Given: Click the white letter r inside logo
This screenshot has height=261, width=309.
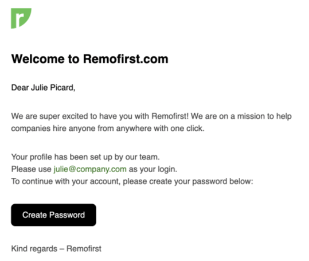Looking at the screenshot, I should tap(19, 20).
